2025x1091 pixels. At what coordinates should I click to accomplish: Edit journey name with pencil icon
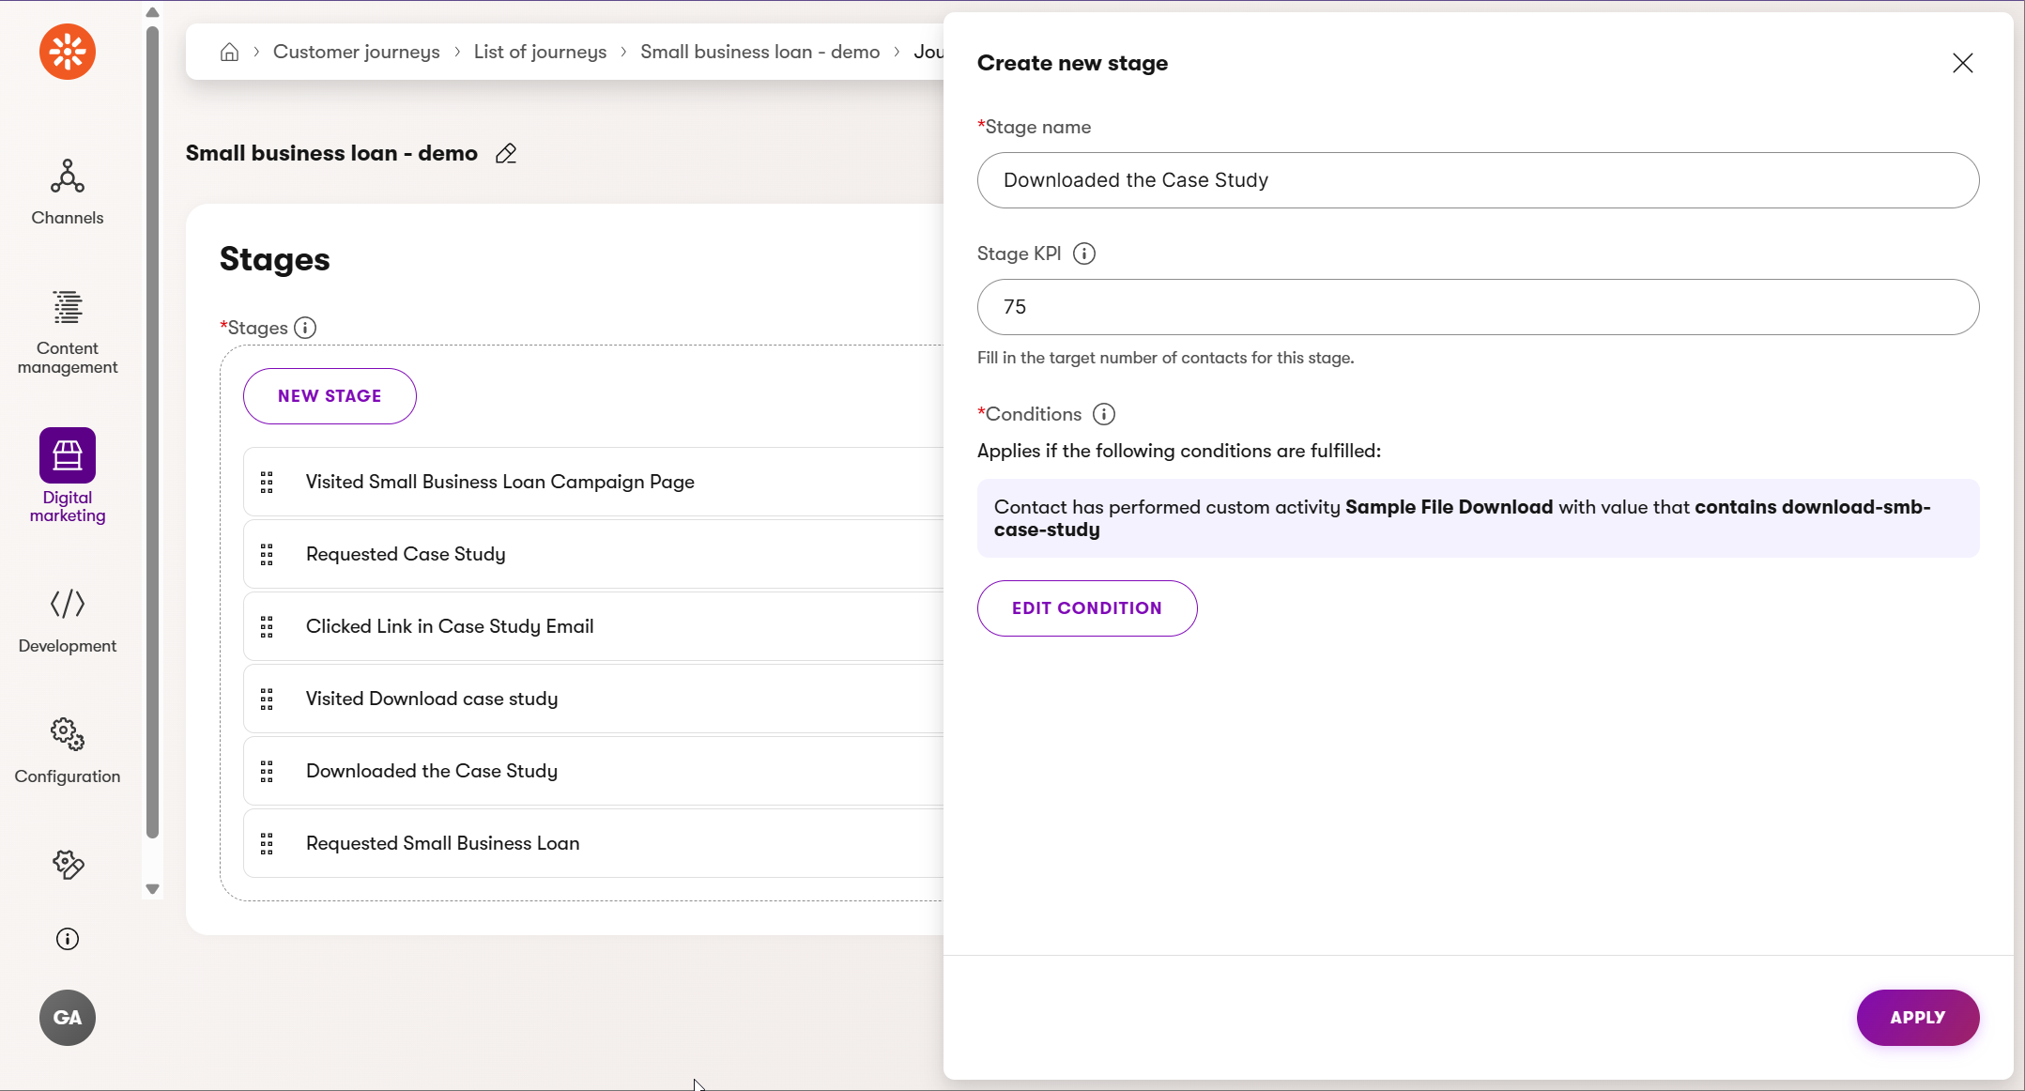tap(506, 154)
